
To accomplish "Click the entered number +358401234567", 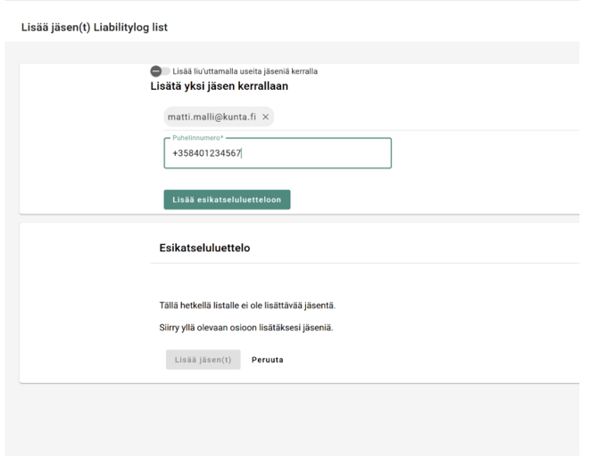I will (x=206, y=153).
